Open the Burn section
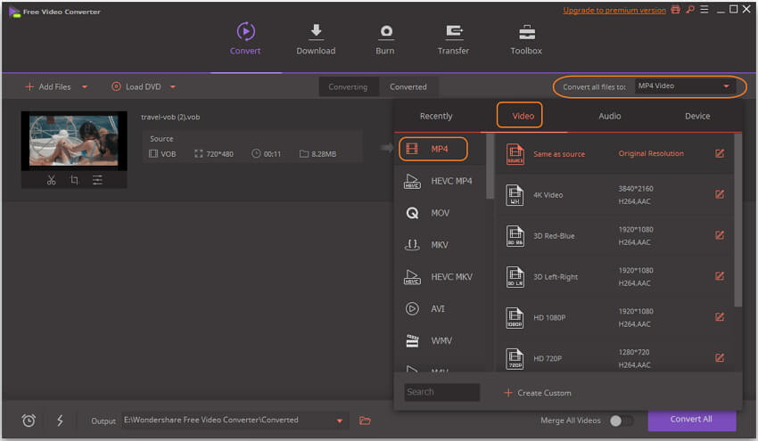The image size is (758, 441). [385, 38]
